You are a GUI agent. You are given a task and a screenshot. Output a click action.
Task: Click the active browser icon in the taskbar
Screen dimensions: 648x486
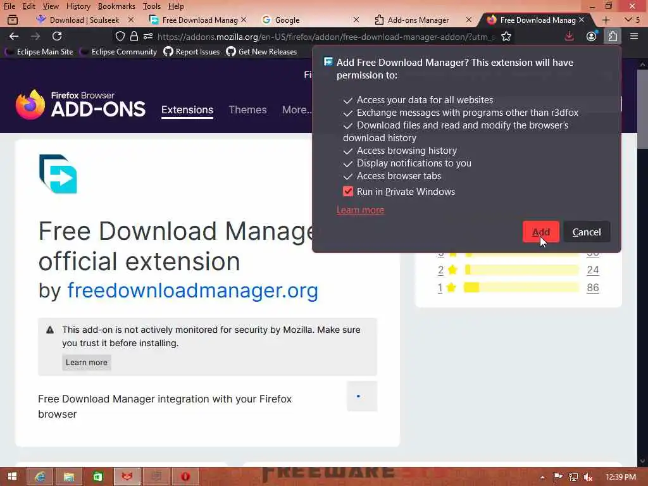[127, 477]
